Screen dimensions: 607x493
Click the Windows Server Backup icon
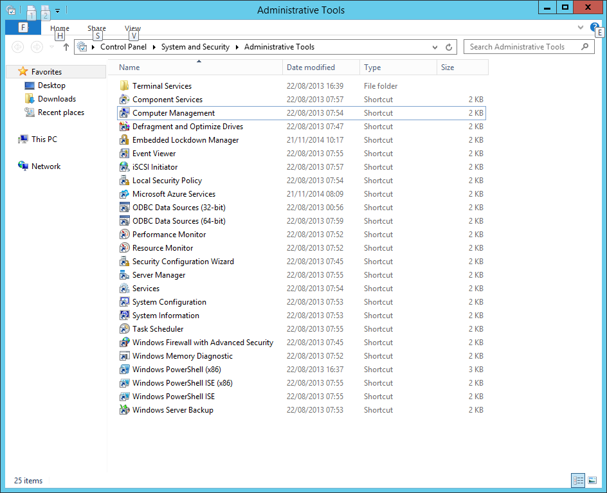click(x=125, y=410)
